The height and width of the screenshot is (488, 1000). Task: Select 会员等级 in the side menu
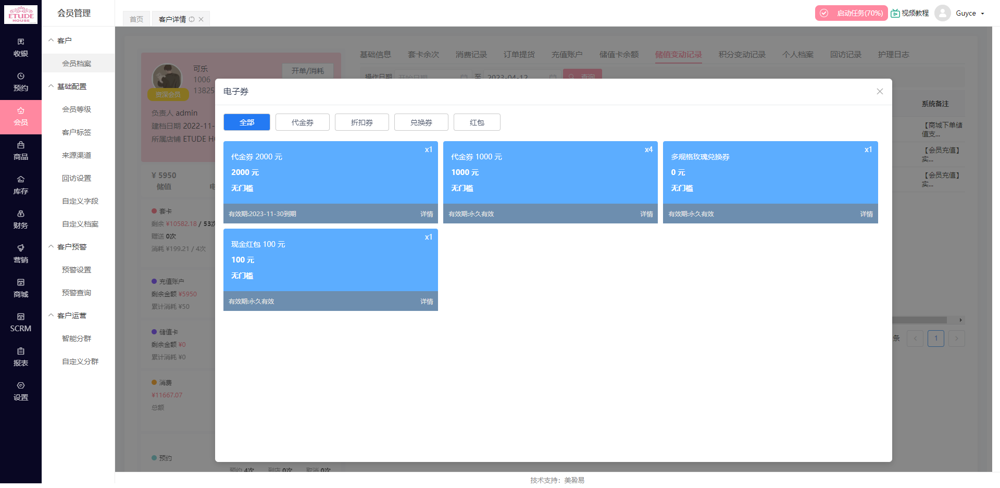pos(77,109)
